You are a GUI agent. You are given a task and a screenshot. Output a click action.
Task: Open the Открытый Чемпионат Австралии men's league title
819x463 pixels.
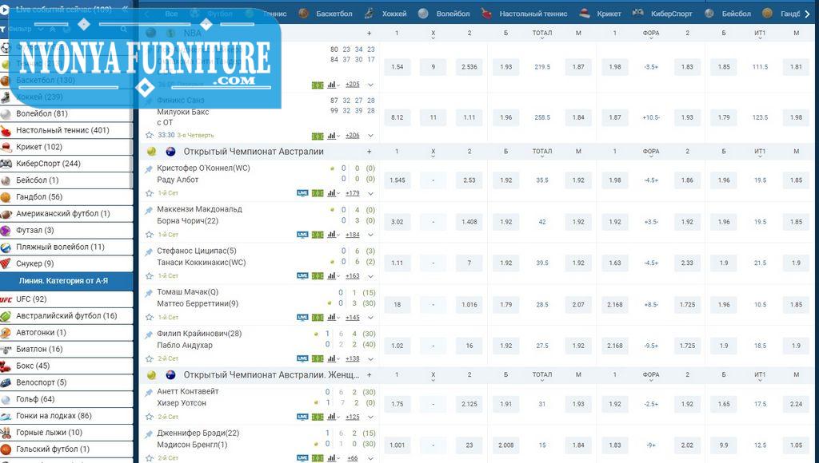[254, 152]
